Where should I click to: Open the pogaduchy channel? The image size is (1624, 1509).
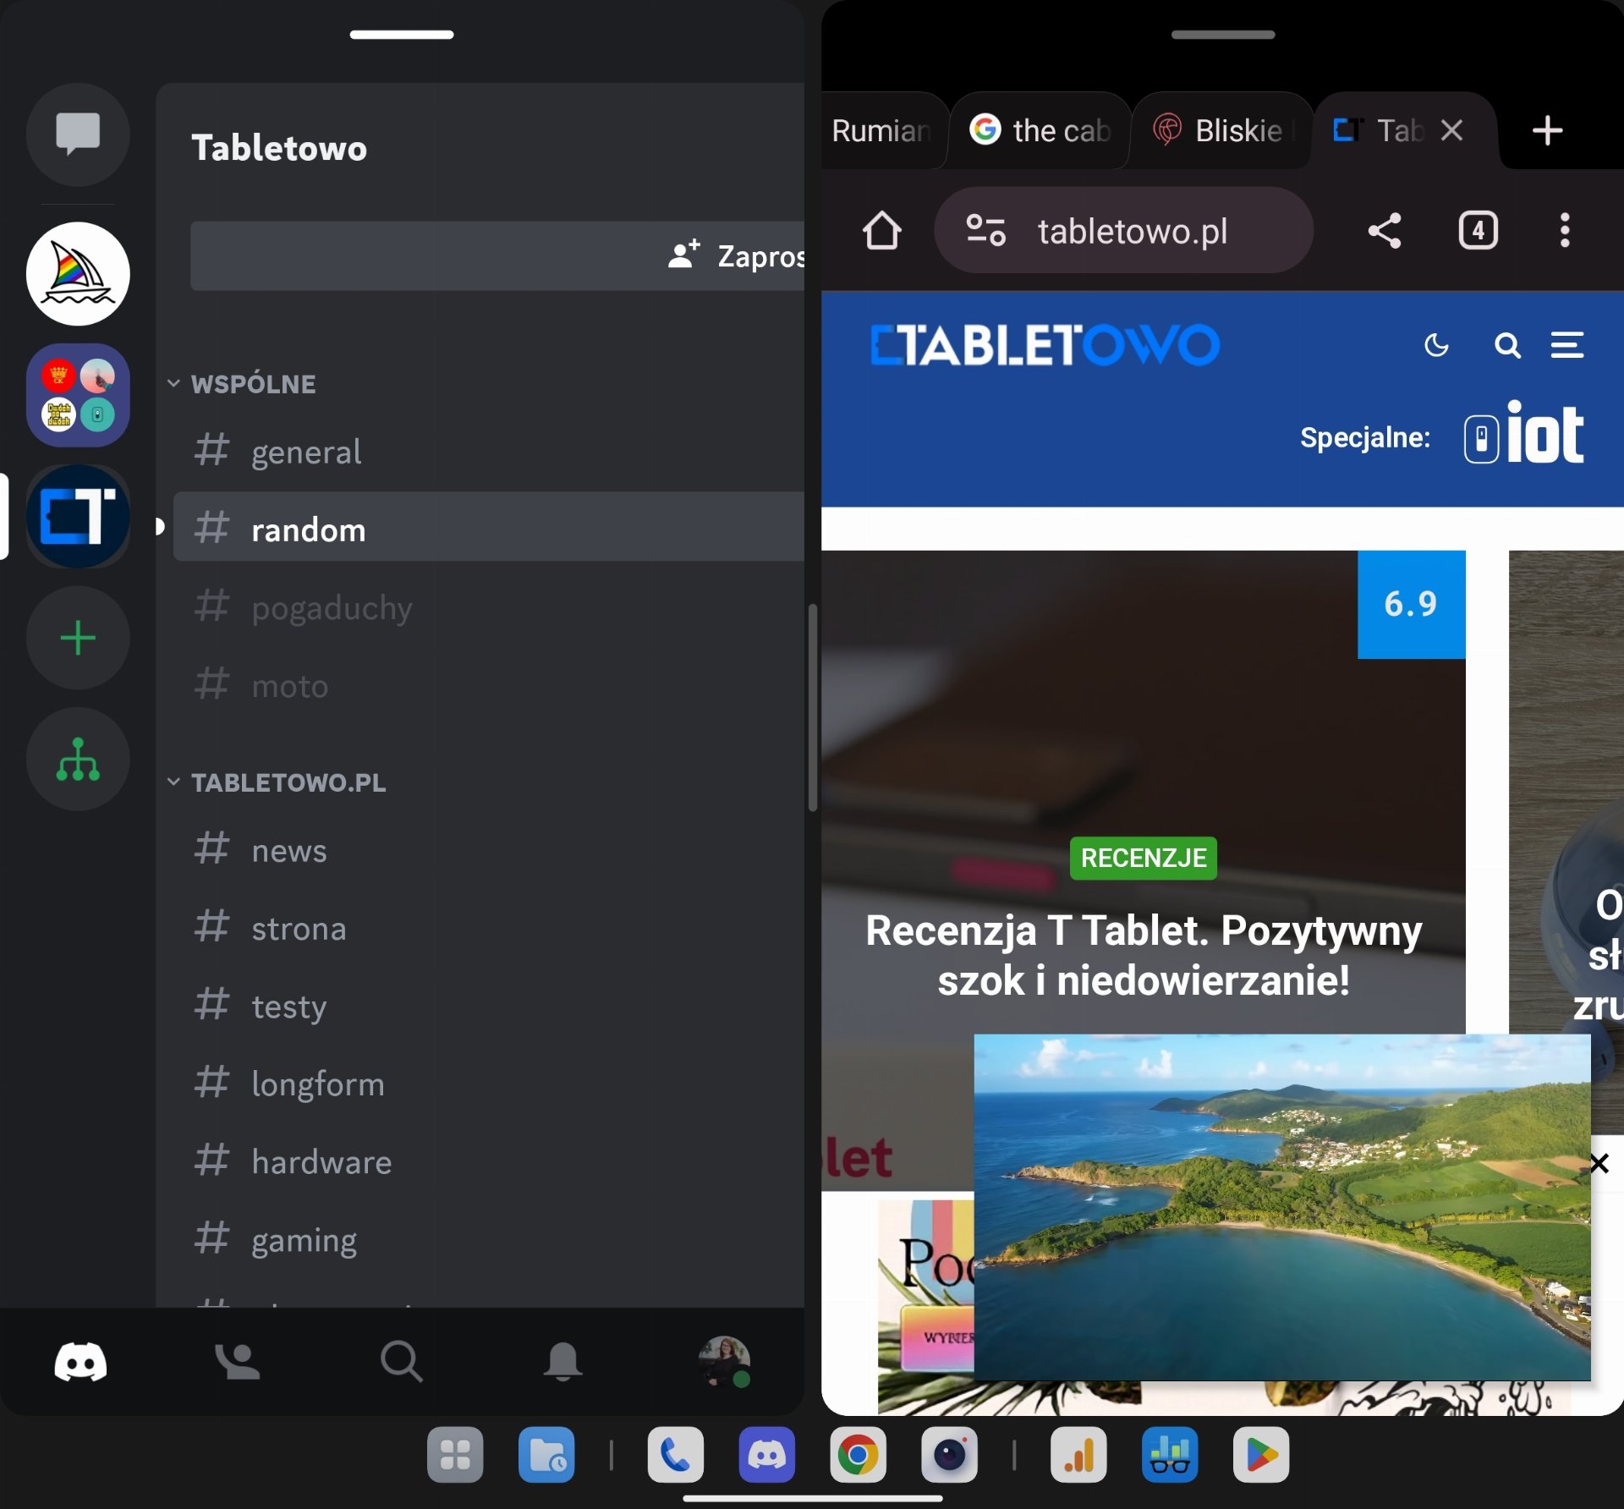[x=489, y=607]
